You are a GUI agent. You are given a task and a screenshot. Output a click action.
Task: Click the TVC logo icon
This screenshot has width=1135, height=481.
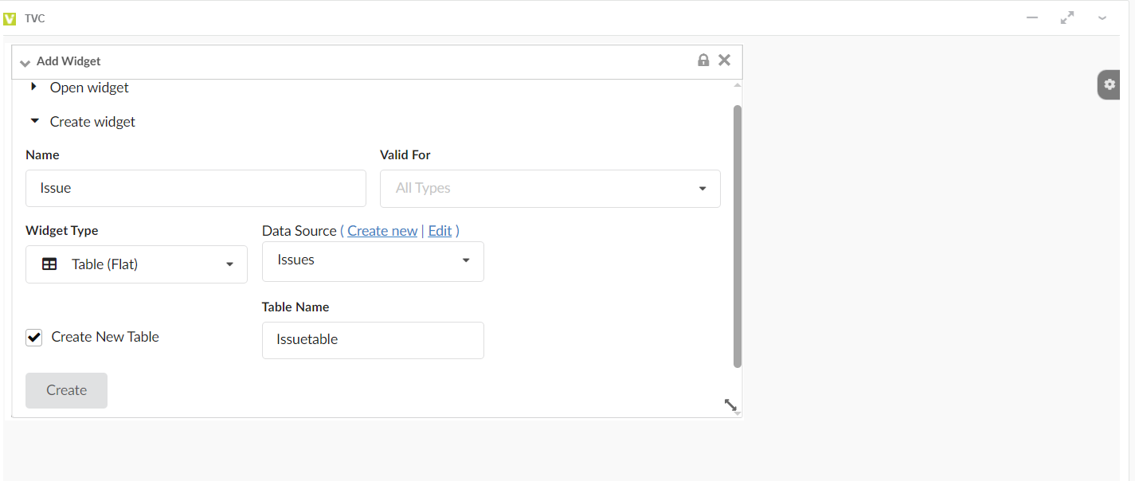pos(10,18)
